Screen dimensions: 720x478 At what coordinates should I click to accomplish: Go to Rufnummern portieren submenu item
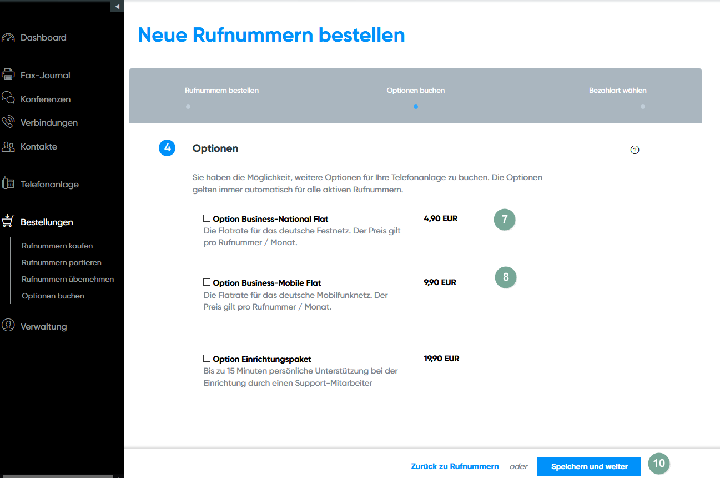coord(62,262)
